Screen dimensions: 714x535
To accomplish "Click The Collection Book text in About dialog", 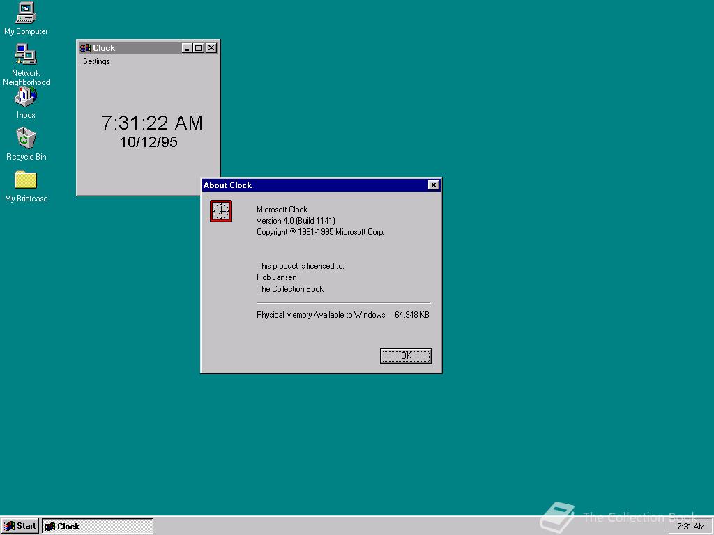I will click(x=290, y=289).
